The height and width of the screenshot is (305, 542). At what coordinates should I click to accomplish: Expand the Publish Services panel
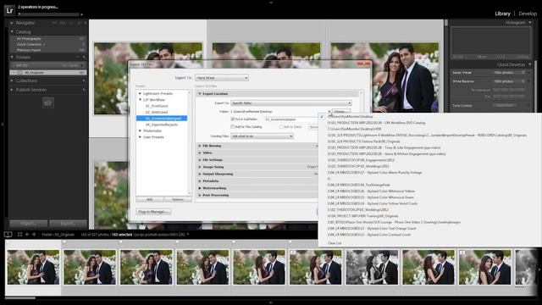click(x=12, y=90)
